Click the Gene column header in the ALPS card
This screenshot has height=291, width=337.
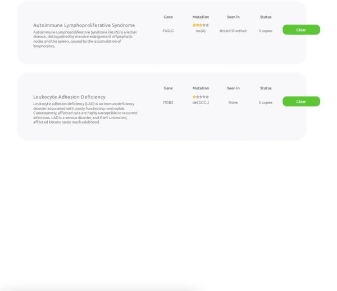point(168,17)
